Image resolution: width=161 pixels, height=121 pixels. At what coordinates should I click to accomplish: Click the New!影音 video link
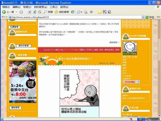pos(127,76)
